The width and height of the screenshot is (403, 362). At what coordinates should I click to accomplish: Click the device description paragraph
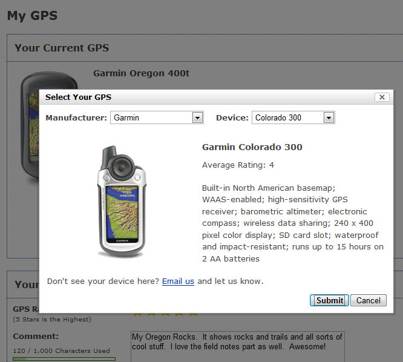(x=293, y=223)
